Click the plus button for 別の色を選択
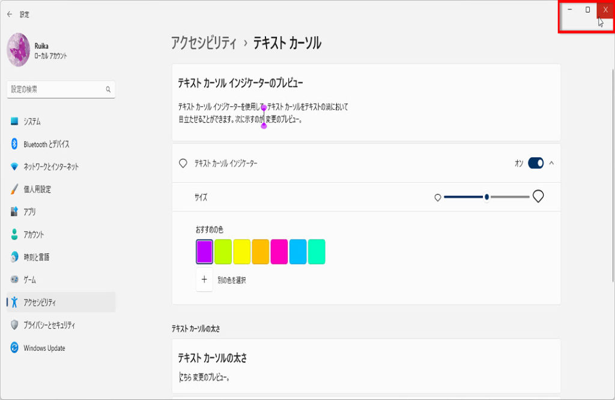The width and height of the screenshot is (615, 400). pos(204,279)
